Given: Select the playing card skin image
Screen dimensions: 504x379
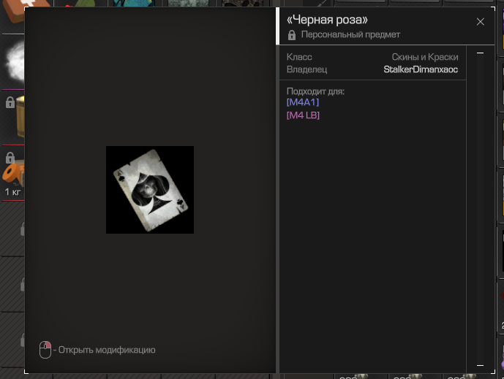Looking at the screenshot, I should [150, 190].
